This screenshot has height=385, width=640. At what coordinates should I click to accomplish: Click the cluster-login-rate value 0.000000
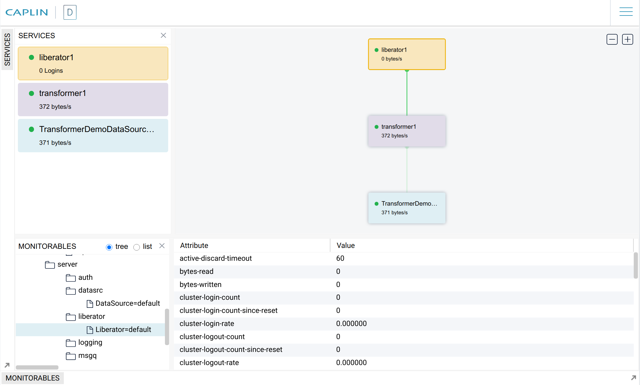tap(351, 324)
